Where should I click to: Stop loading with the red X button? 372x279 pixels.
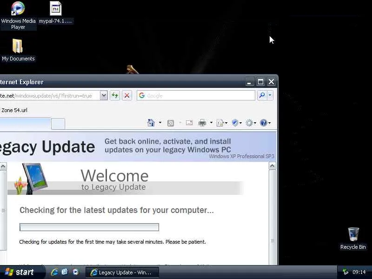(127, 96)
